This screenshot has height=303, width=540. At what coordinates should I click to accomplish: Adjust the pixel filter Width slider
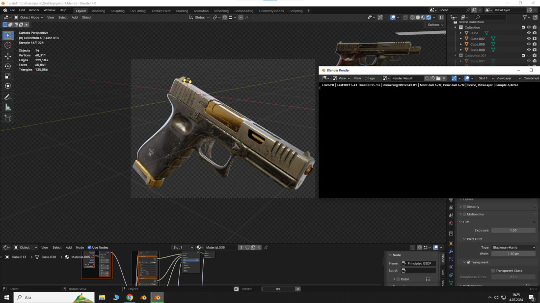click(x=513, y=254)
